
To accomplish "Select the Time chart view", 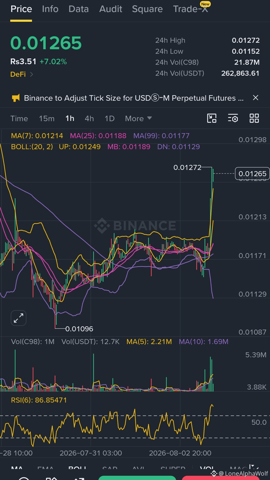I will click(x=19, y=118).
